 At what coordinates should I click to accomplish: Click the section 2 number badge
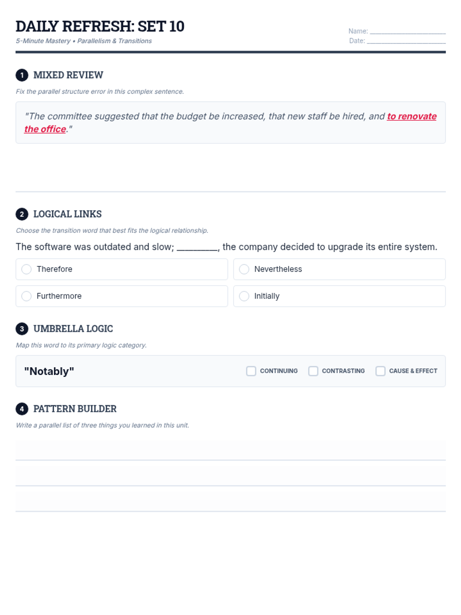22,214
